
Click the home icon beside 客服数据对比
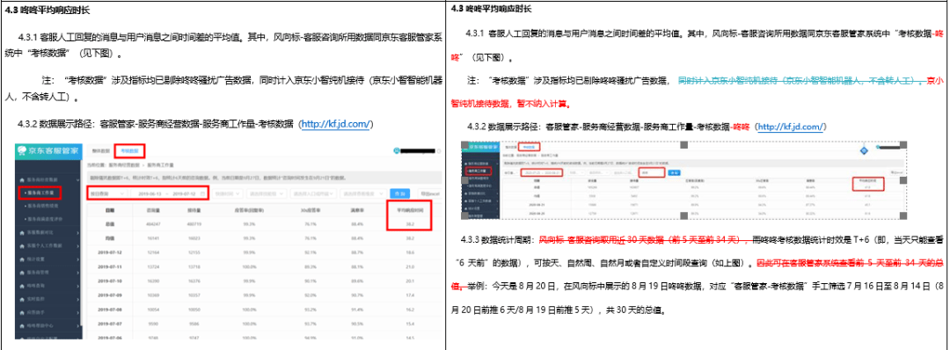[x=22, y=232]
